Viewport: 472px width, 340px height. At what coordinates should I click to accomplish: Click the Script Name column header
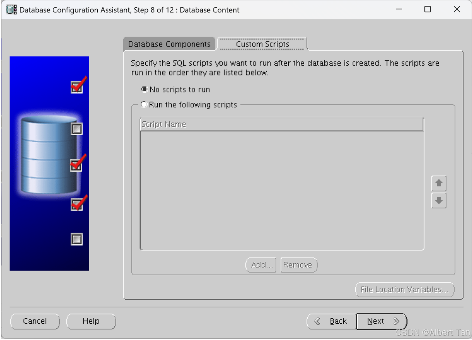click(282, 124)
